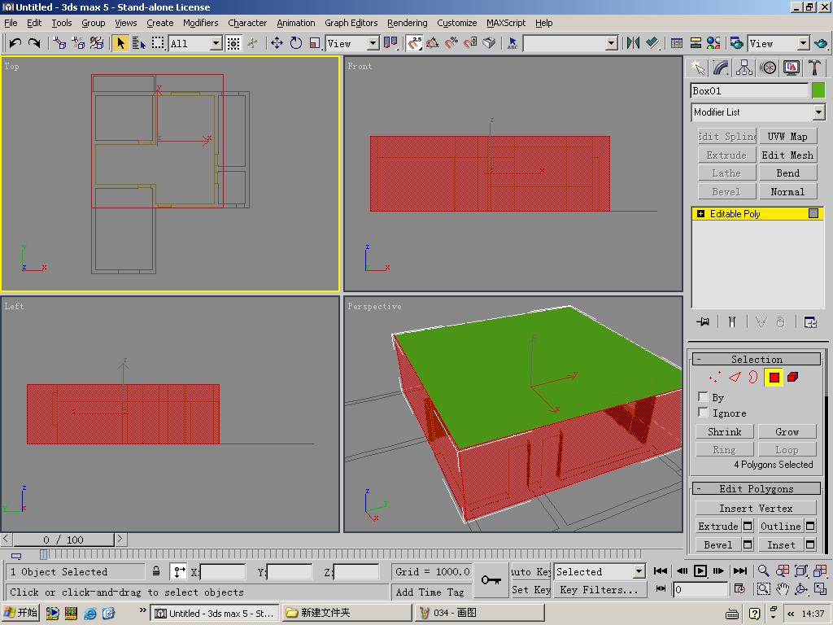Image resolution: width=833 pixels, height=625 pixels.
Task: Toggle Editable Poly modifier display box
Action: 813,213
